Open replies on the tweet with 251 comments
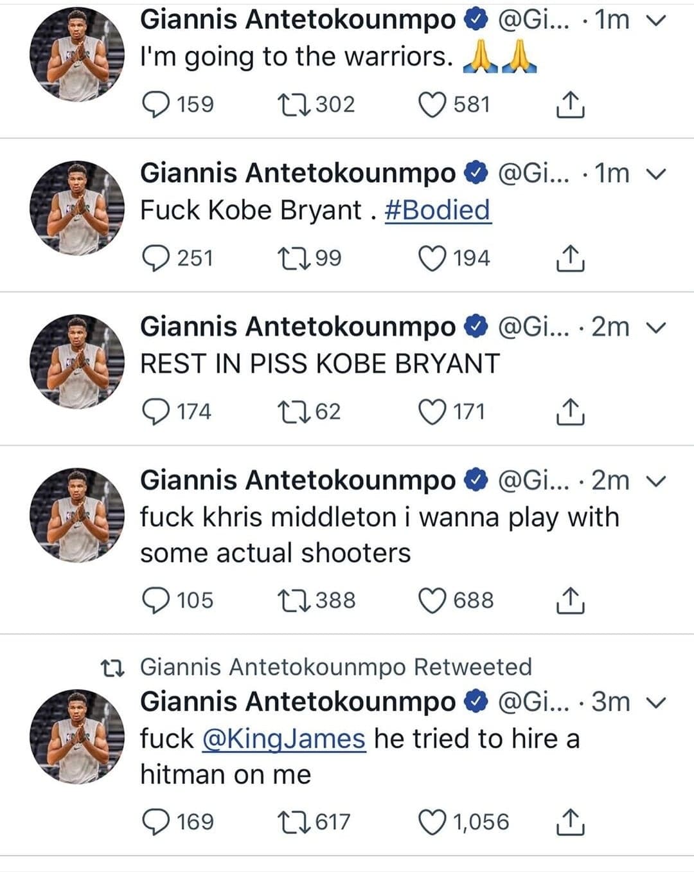 (156, 259)
